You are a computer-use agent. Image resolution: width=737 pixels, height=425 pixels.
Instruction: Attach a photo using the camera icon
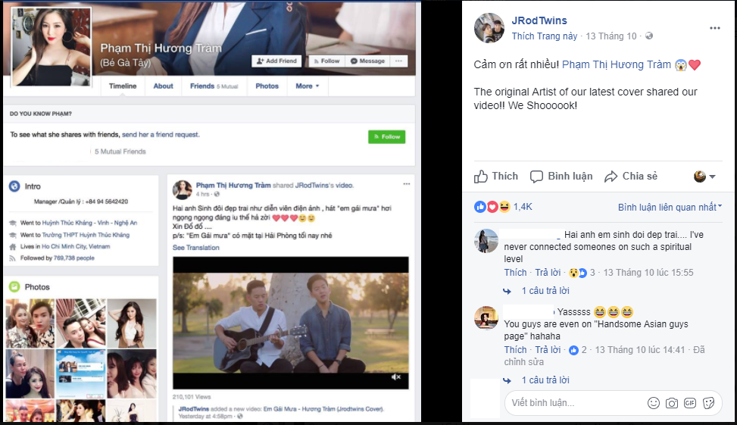click(x=671, y=402)
